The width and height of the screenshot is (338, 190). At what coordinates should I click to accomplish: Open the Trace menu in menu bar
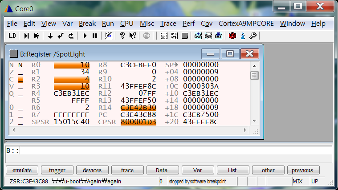[x=168, y=24]
